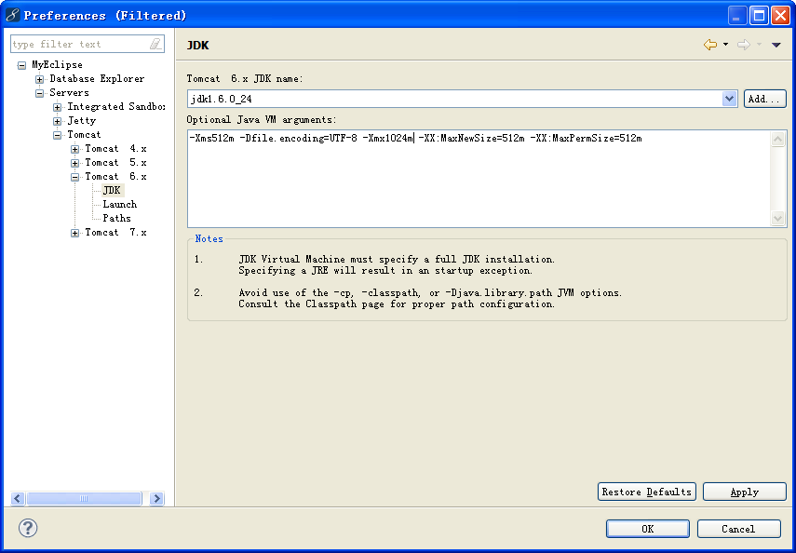796x553 pixels.
Task: Maximize the Preferences window
Action: pyautogui.click(x=759, y=15)
